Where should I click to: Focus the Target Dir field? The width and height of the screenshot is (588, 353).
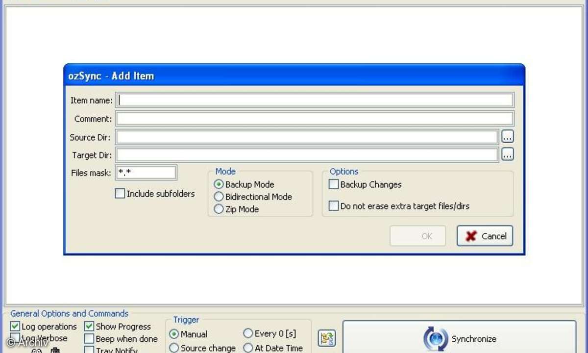coord(307,155)
